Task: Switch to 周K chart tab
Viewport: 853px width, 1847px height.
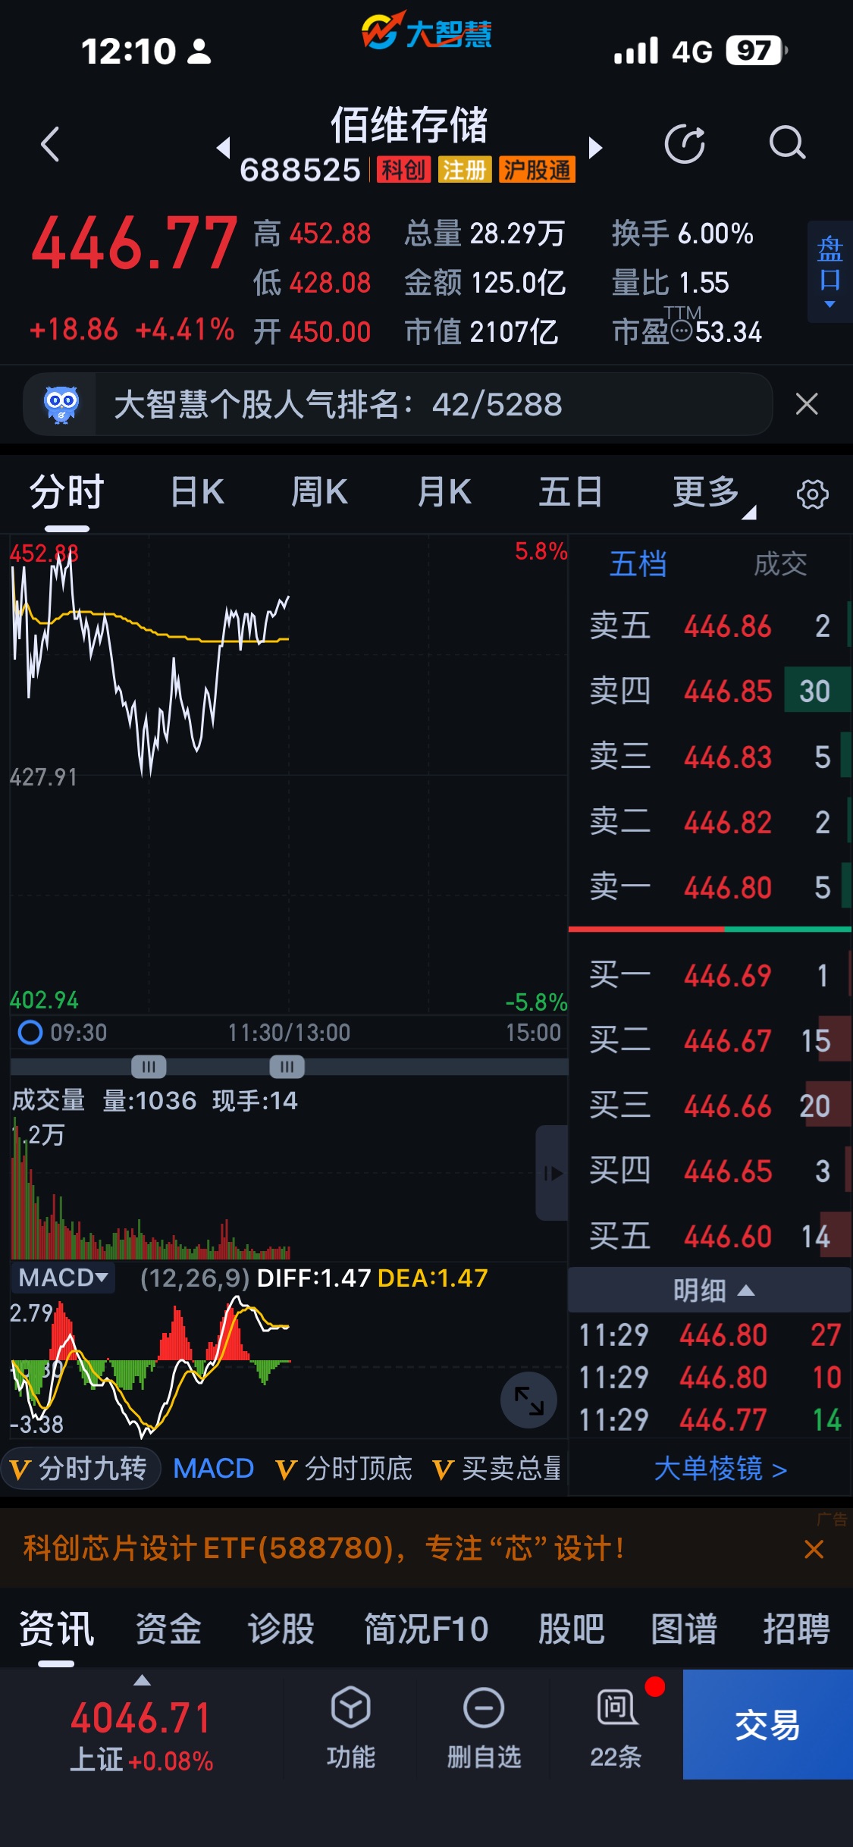Action: (x=319, y=493)
